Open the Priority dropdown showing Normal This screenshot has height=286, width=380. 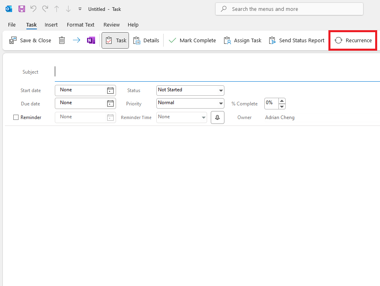tap(190, 103)
